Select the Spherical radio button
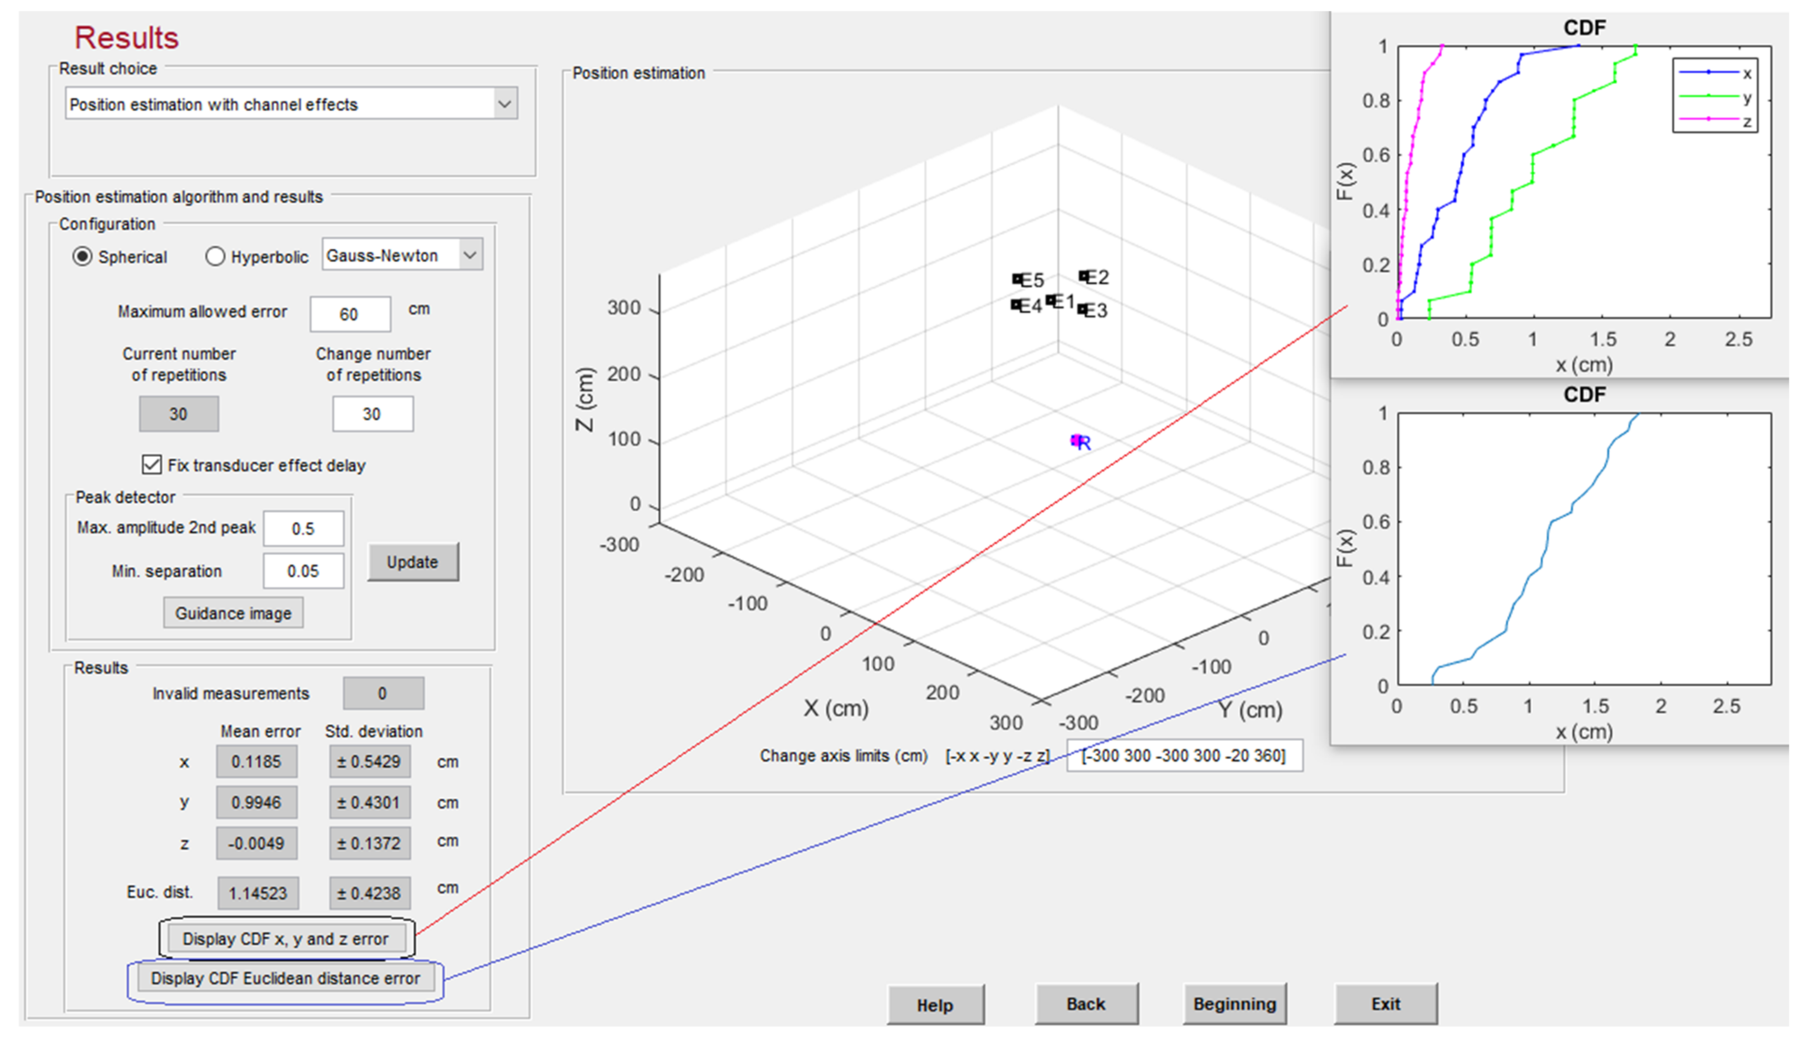Image resolution: width=1811 pixels, height=1043 pixels. tap(83, 257)
